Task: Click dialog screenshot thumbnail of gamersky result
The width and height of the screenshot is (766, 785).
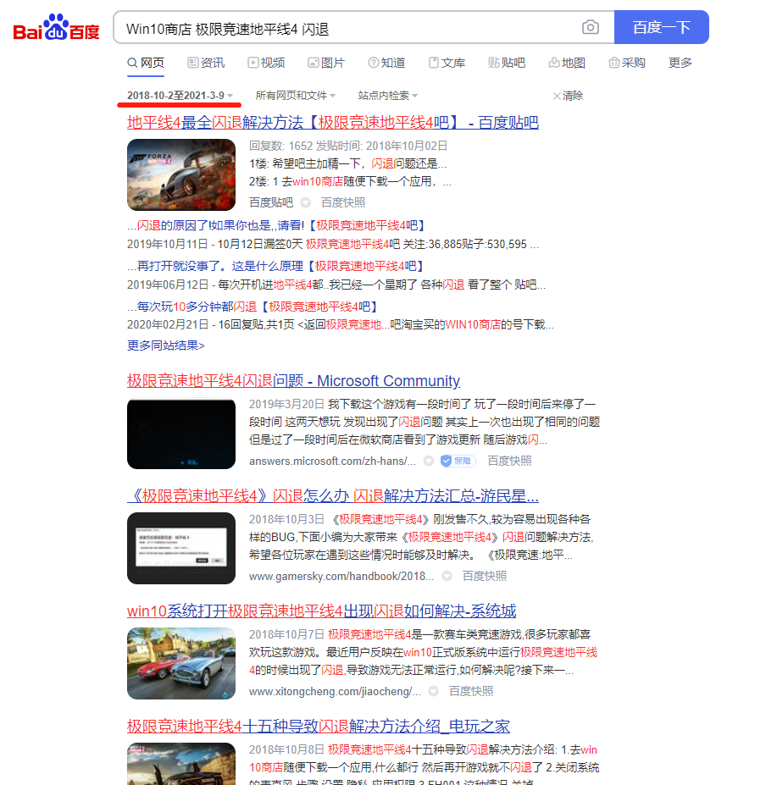Action: (181, 548)
